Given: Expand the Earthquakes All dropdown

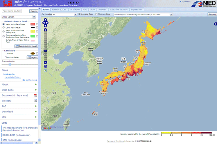Looking at the screenshot, I should pyautogui.click(x=65, y=14).
